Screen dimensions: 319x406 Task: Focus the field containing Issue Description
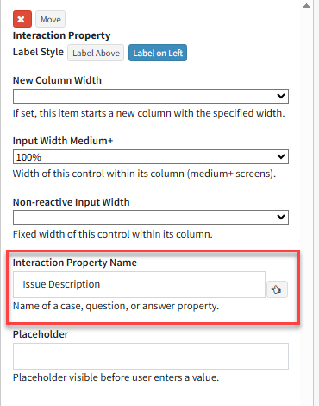[x=139, y=284]
